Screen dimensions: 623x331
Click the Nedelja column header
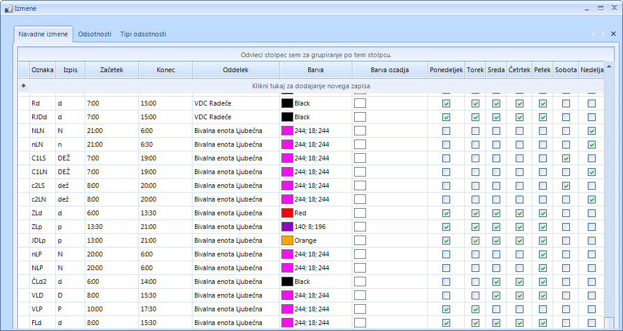tap(591, 70)
